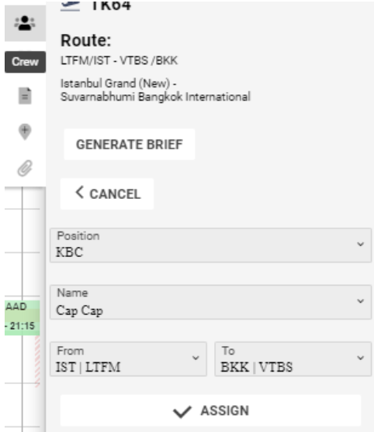The width and height of the screenshot is (374, 432).
Task: Open the paperclip attachments icon
Action: (25, 168)
